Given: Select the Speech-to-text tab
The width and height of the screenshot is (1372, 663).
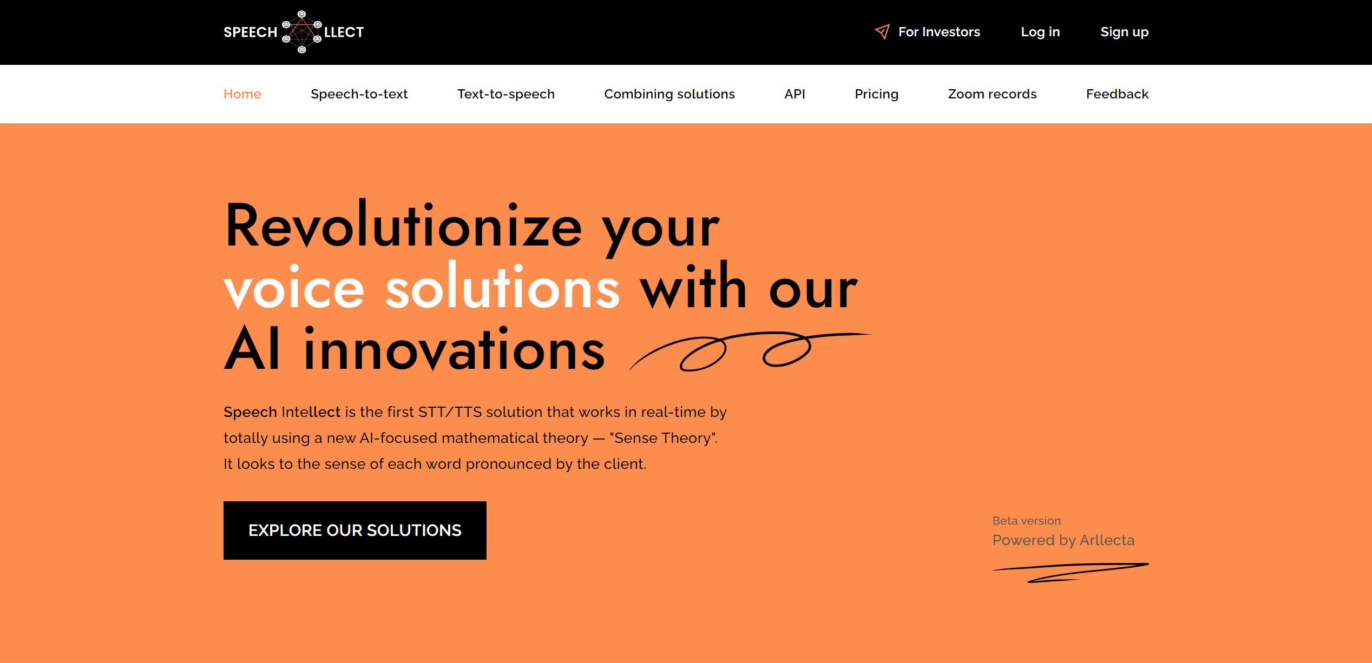Looking at the screenshot, I should [x=360, y=94].
